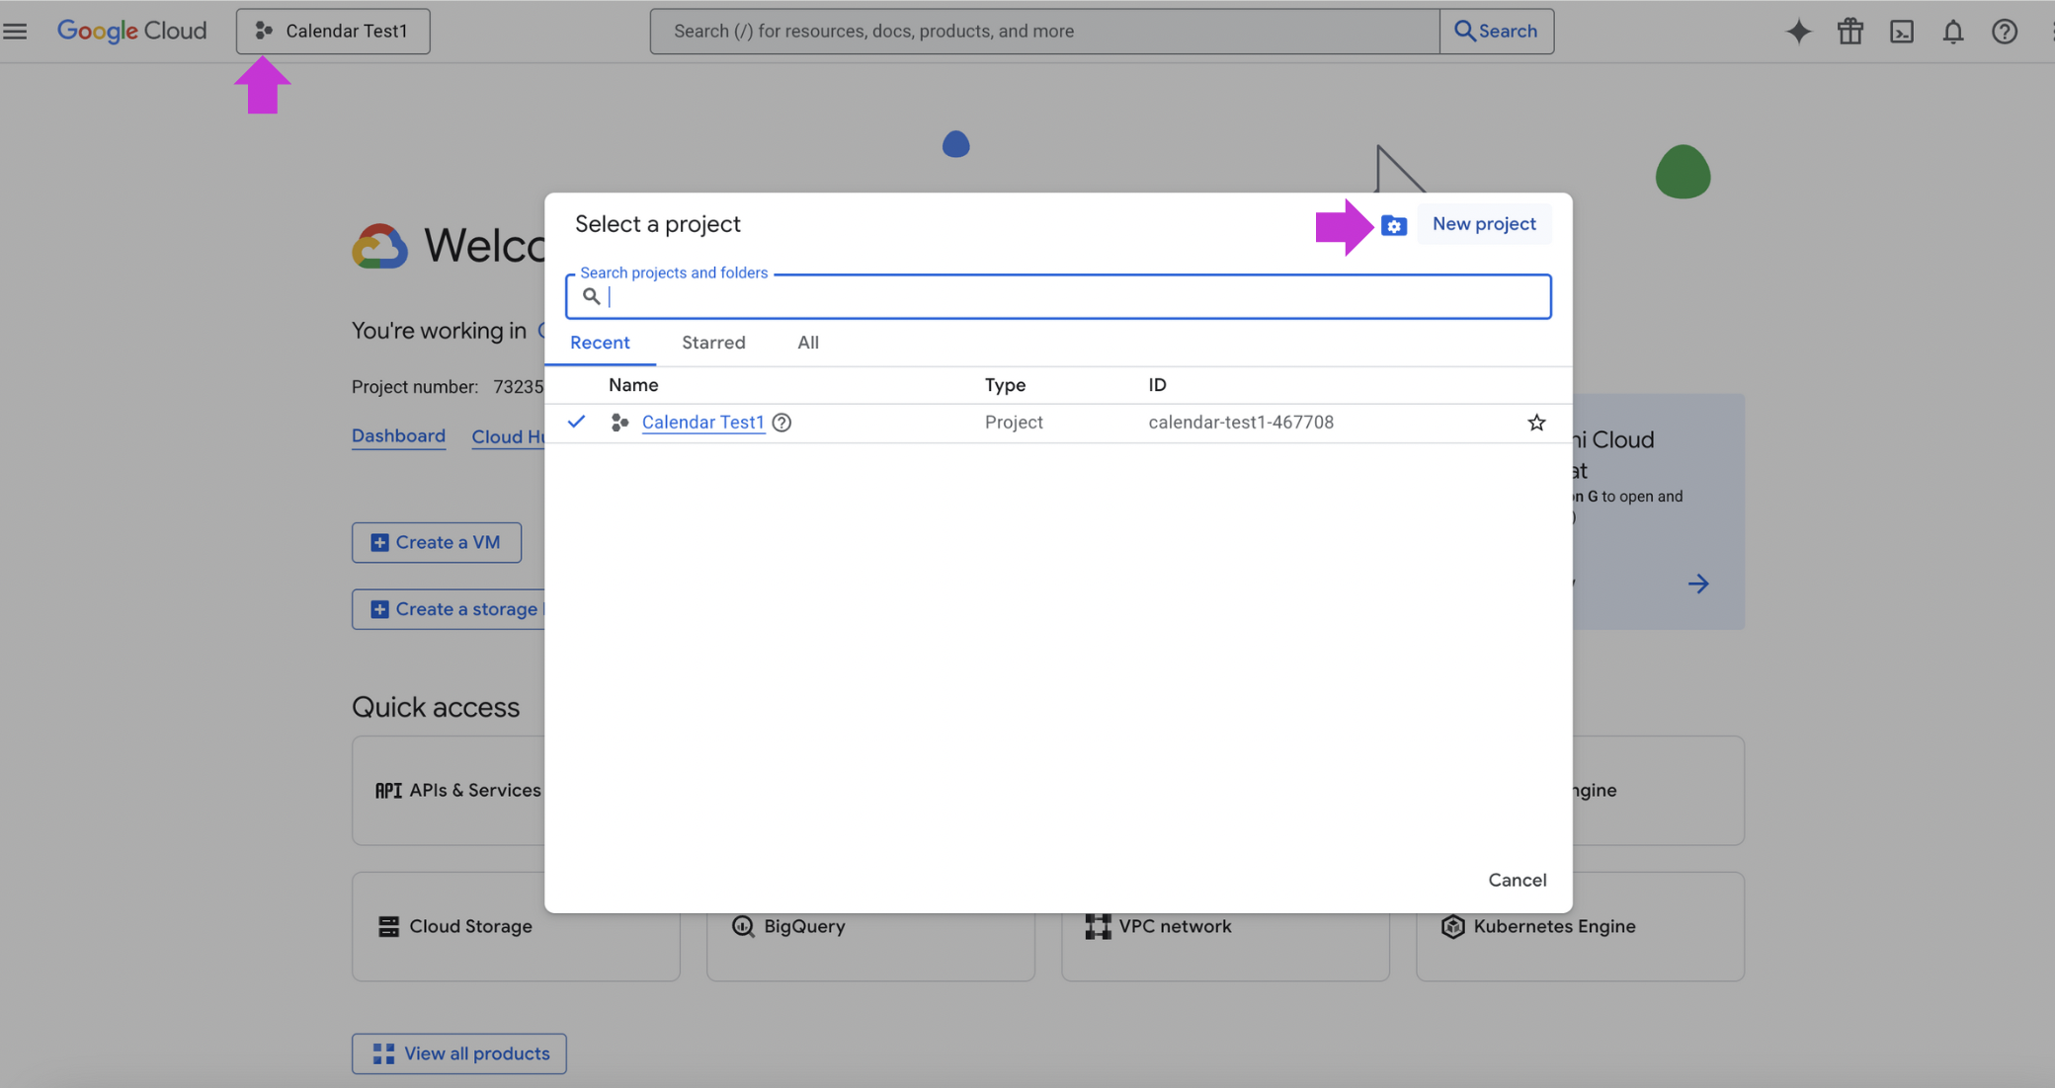Click Cancel in project dialog

point(1517,880)
